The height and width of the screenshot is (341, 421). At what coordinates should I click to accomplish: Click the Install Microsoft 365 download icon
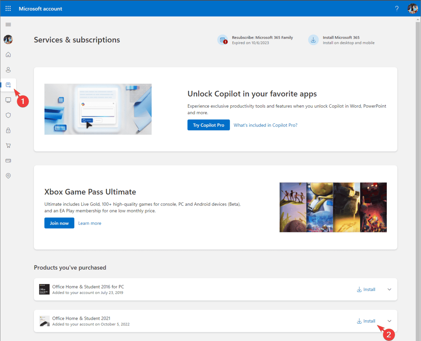[313, 40]
